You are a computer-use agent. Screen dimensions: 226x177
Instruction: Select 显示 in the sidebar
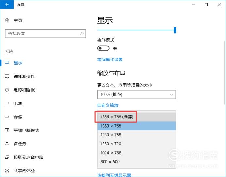[x=18, y=63]
